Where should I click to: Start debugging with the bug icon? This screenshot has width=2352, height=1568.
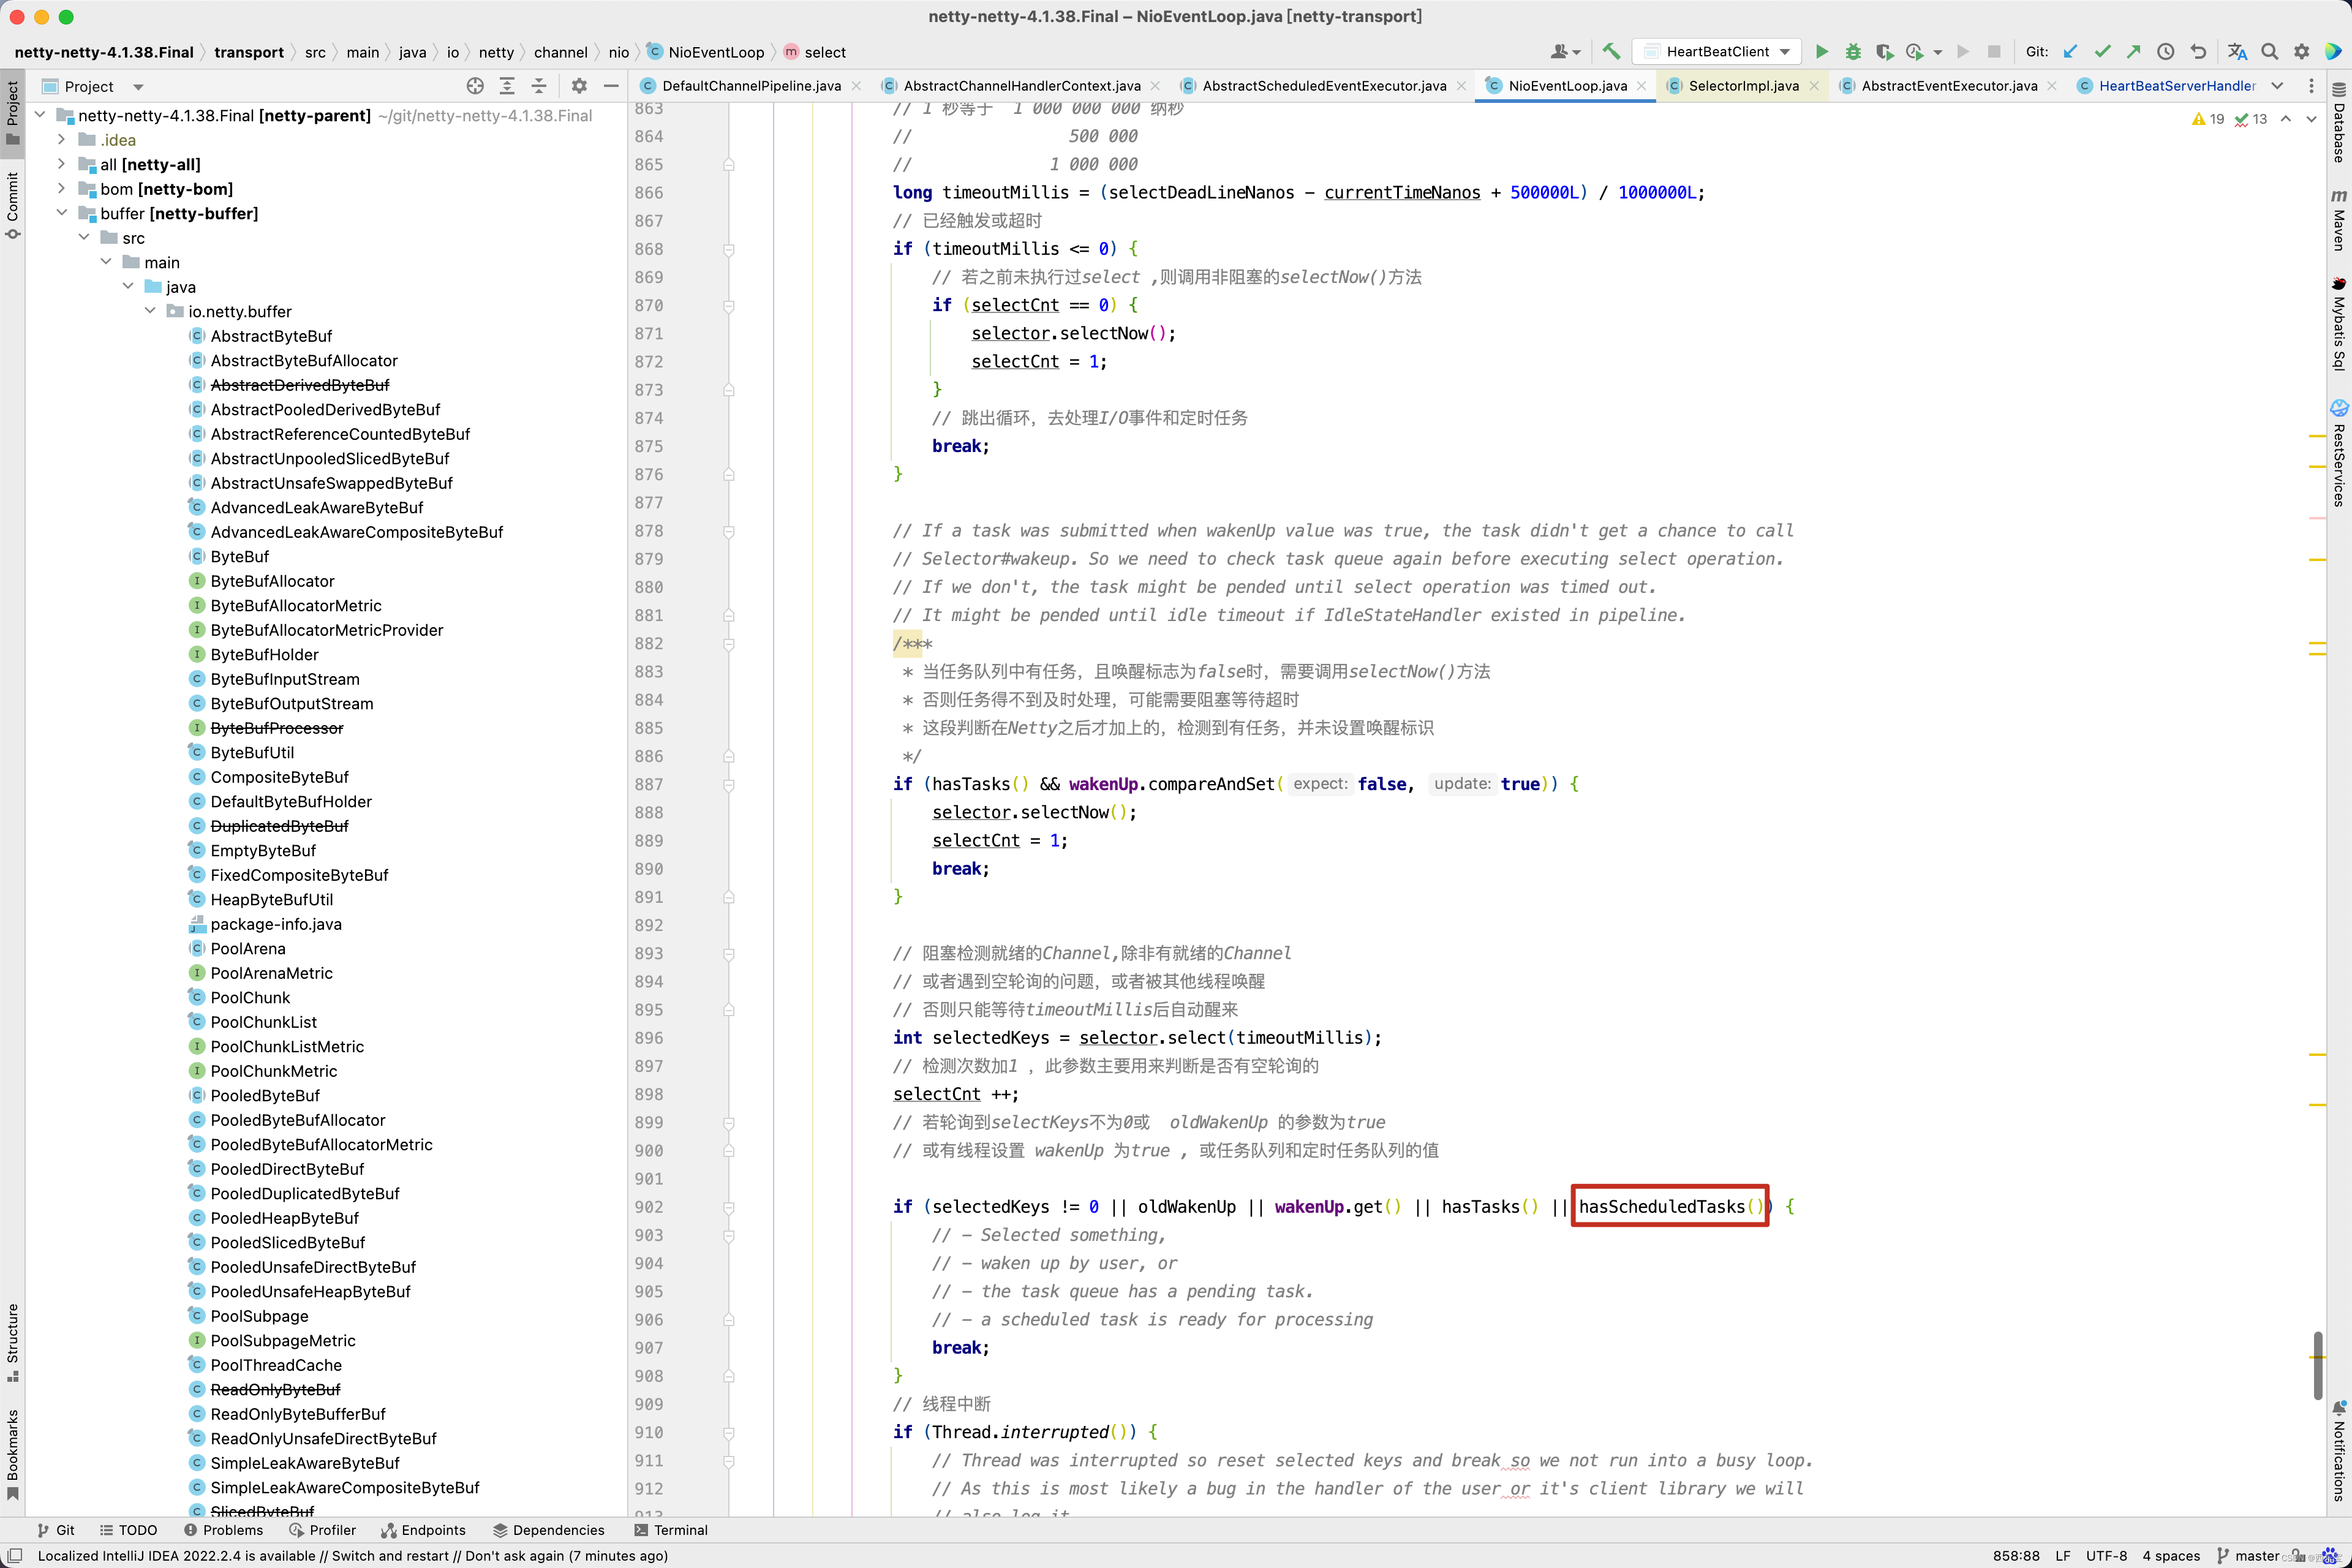(x=1853, y=51)
